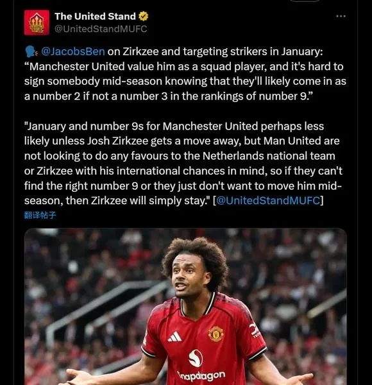
Task: Click the gold verified badge
Action: pos(143,17)
